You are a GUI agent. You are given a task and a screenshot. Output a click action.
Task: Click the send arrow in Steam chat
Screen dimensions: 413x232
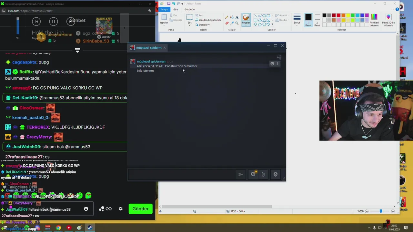point(240,174)
